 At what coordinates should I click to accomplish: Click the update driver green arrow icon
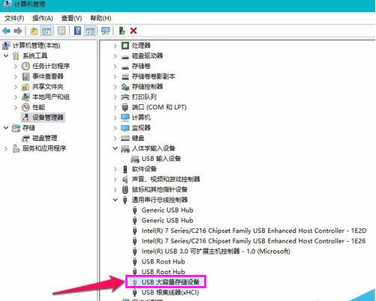click(122, 31)
